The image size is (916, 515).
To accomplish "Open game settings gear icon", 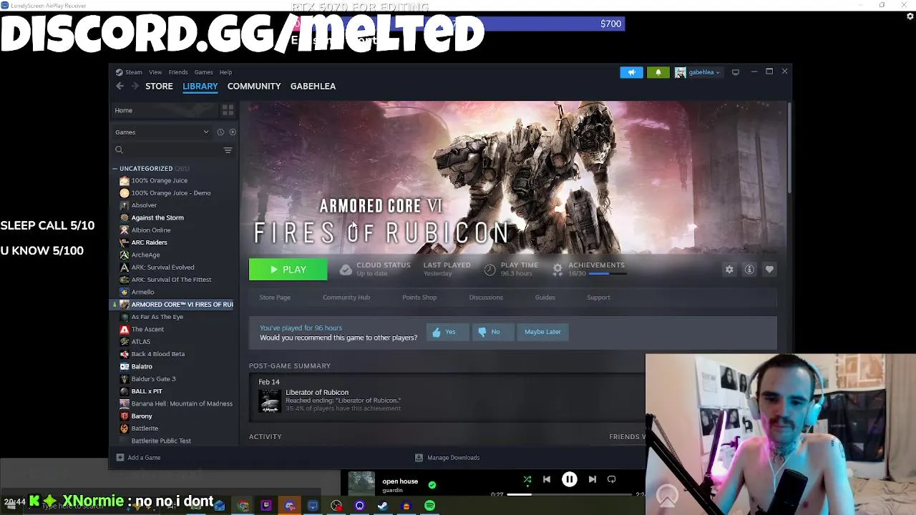I will pos(729,270).
